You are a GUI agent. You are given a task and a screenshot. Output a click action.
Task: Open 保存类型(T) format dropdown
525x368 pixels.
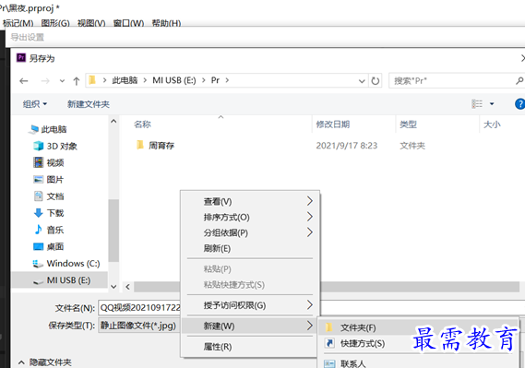tap(139, 326)
